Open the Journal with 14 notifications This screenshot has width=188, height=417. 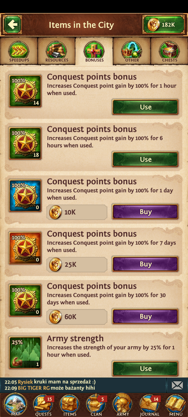point(150,405)
